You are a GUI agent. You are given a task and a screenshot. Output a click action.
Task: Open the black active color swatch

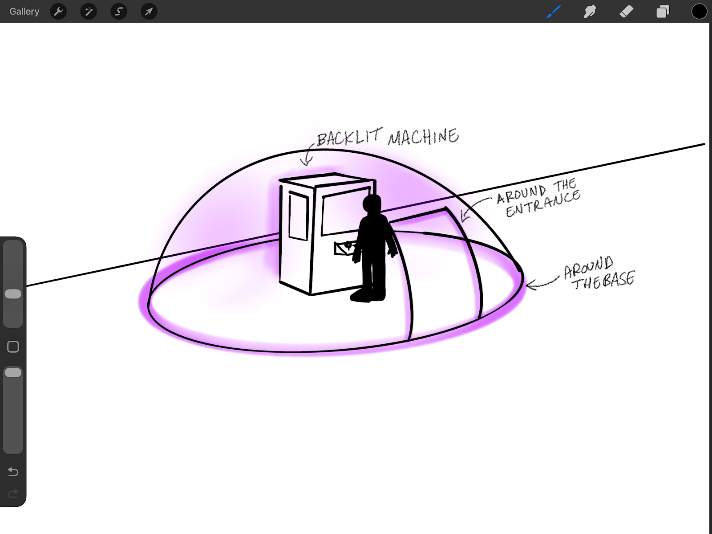click(x=699, y=12)
